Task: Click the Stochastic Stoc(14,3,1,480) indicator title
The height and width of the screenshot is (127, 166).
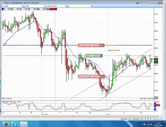Action: pos(11,102)
